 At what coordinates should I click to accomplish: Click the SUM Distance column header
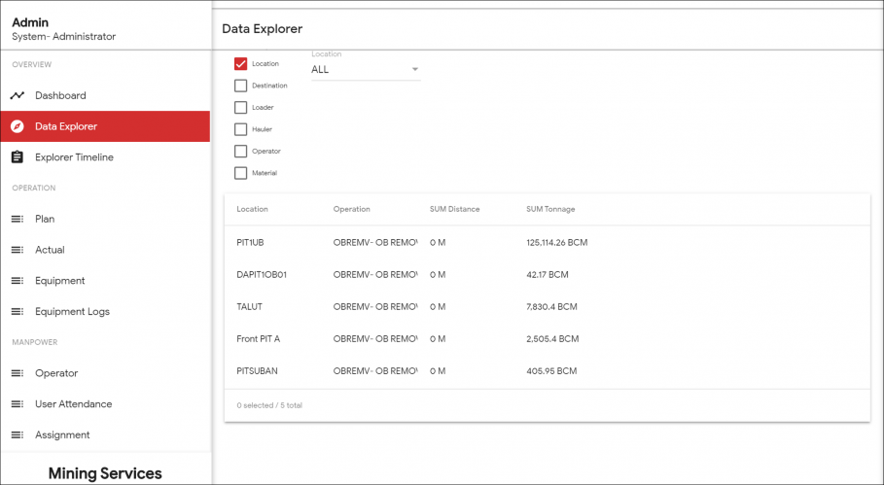tap(454, 209)
